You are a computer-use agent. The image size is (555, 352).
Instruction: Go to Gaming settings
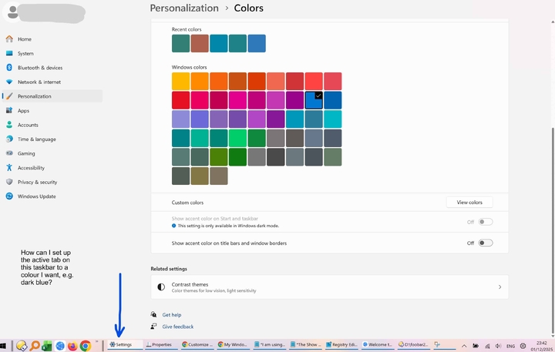(x=26, y=153)
